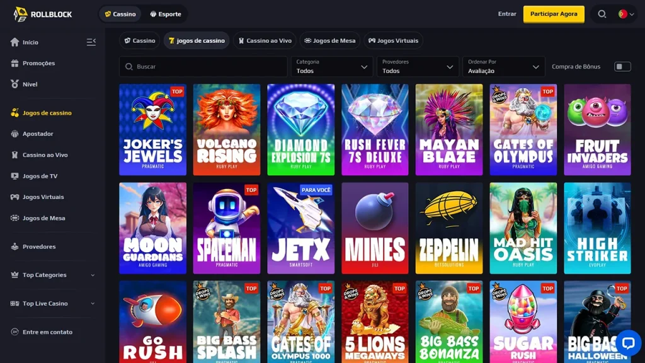Image resolution: width=645 pixels, height=363 pixels.
Task: Open Diamond Explosion 7s game
Action: pyautogui.click(x=300, y=130)
